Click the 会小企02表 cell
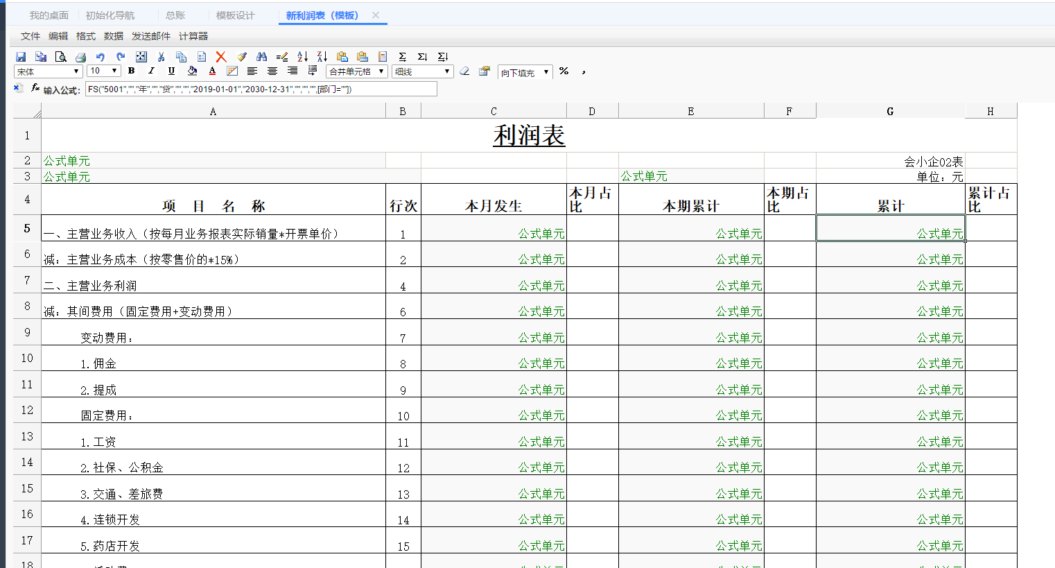Image resolution: width=1055 pixels, height=568 pixels. [890, 161]
